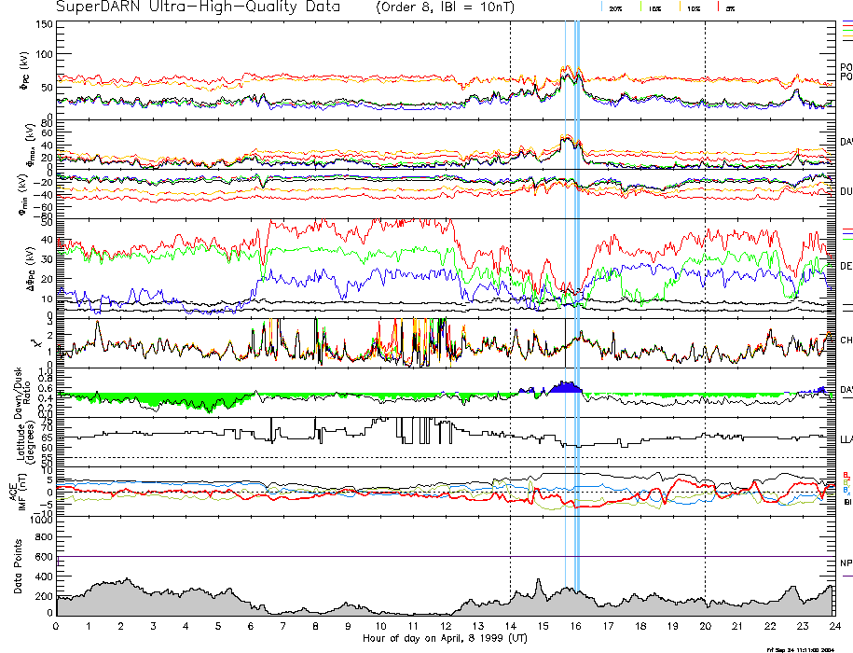
Task: Click the thick blue highlight band near hour 16
Action: [x=577, y=280]
